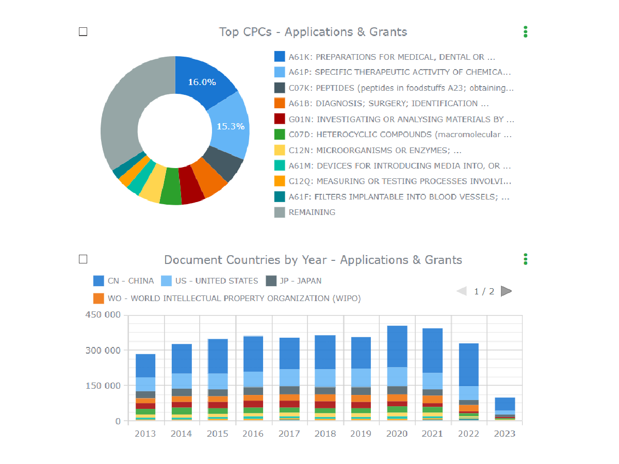Image resolution: width=619 pixels, height=464 pixels.
Task: Click the A61F dark teal legend swatch
Action: click(x=280, y=196)
